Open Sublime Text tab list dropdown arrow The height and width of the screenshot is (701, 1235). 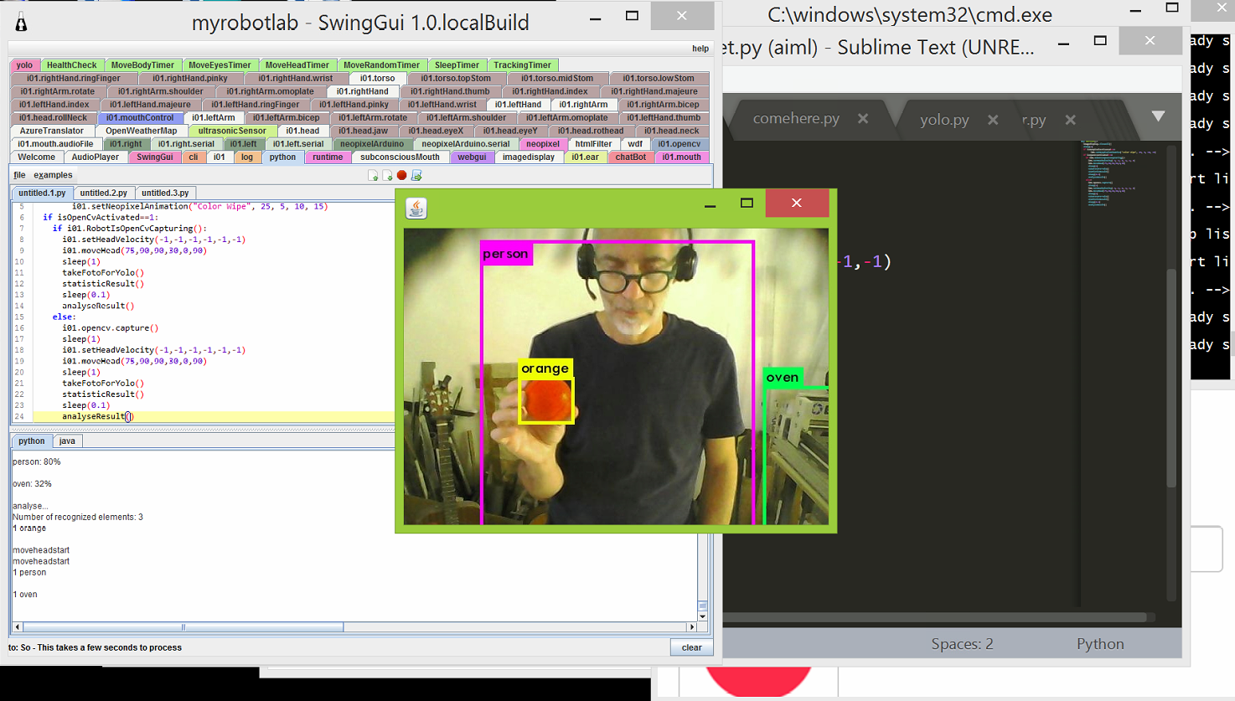tap(1158, 116)
